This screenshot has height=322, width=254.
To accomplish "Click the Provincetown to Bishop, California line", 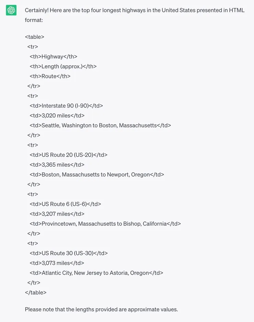I will 105,224.
